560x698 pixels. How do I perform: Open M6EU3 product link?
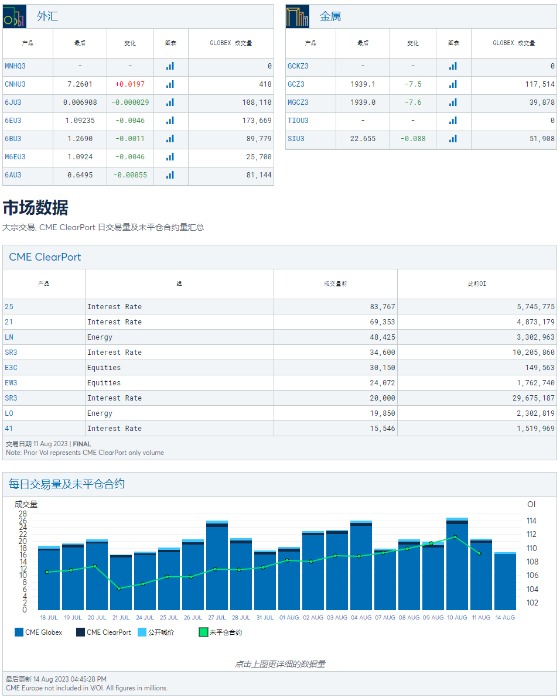coord(15,157)
